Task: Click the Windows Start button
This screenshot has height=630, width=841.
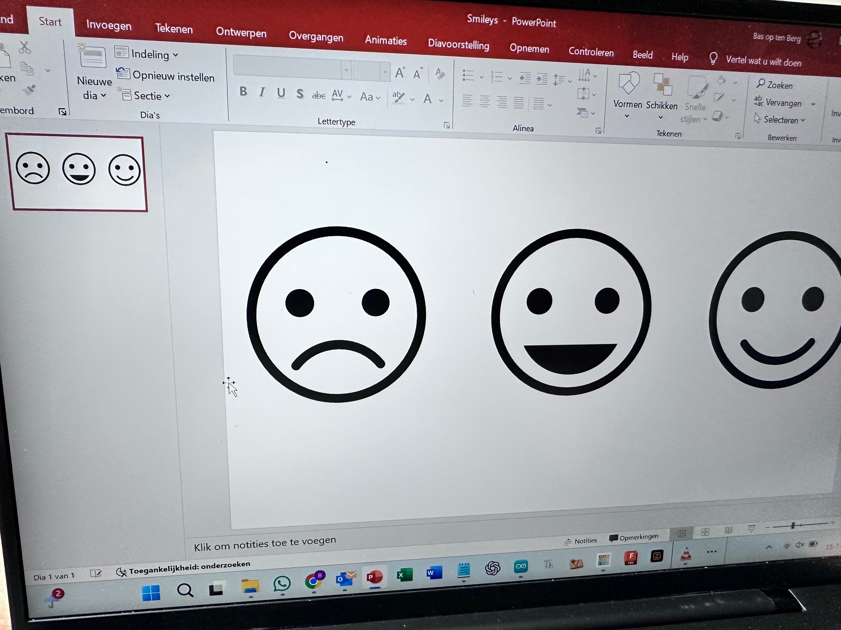Action: click(x=151, y=593)
